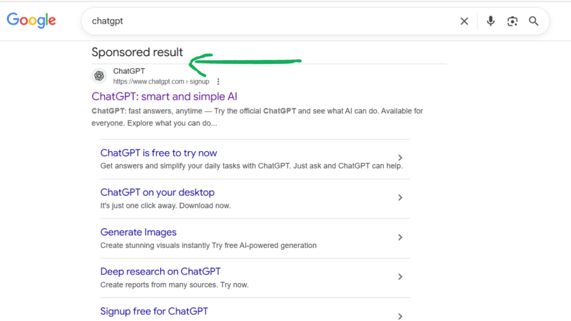This screenshot has width=571, height=321.
Task: Click the ChatGPT site name above URL
Action: click(x=129, y=71)
